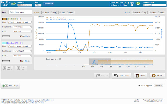
Task: Click the Delete trash can icon
Action: coord(137,76)
